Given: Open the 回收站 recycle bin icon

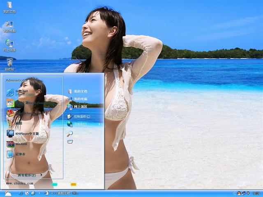Looking at the screenshot, I should pos(9,64).
